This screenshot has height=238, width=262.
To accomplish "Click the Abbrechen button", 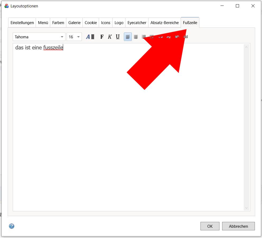I will click(x=238, y=226).
